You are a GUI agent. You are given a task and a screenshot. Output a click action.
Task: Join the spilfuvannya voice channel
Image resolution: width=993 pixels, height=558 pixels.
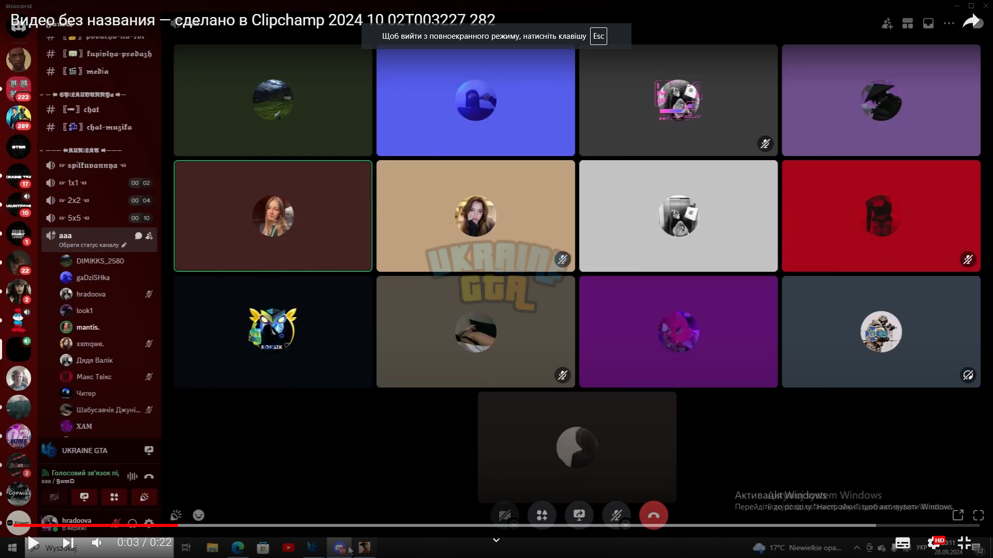99,165
